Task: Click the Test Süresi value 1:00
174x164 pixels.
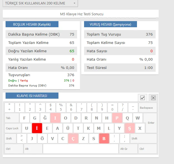Action: pyautogui.click(x=148, y=68)
